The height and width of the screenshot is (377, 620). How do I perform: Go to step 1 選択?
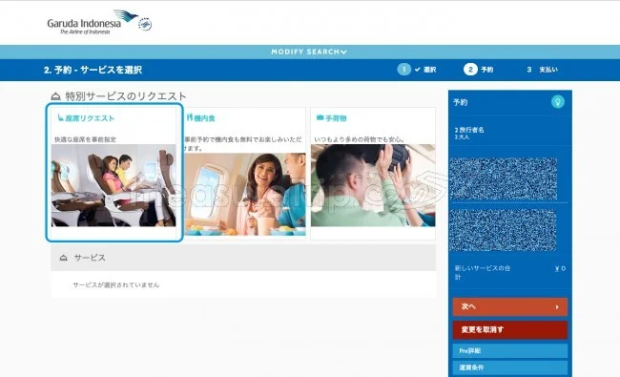point(417,70)
